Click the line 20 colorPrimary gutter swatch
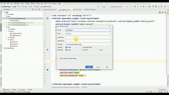The height and width of the screenshot is (95, 169). [x=48, y=70]
